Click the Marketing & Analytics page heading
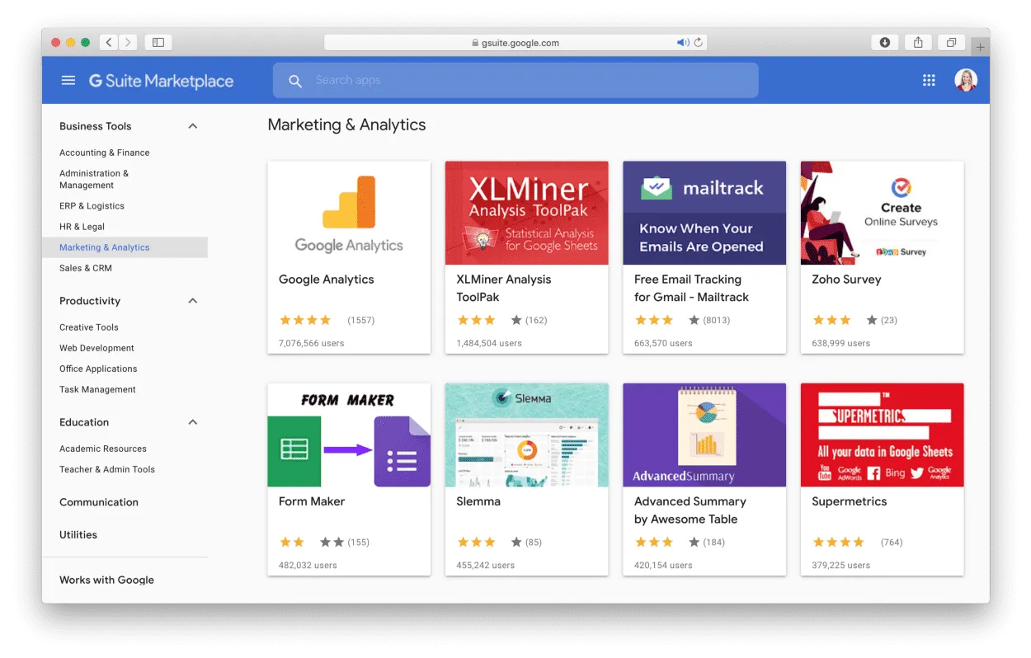This screenshot has width=1031, height=658. click(x=347, y=125)
